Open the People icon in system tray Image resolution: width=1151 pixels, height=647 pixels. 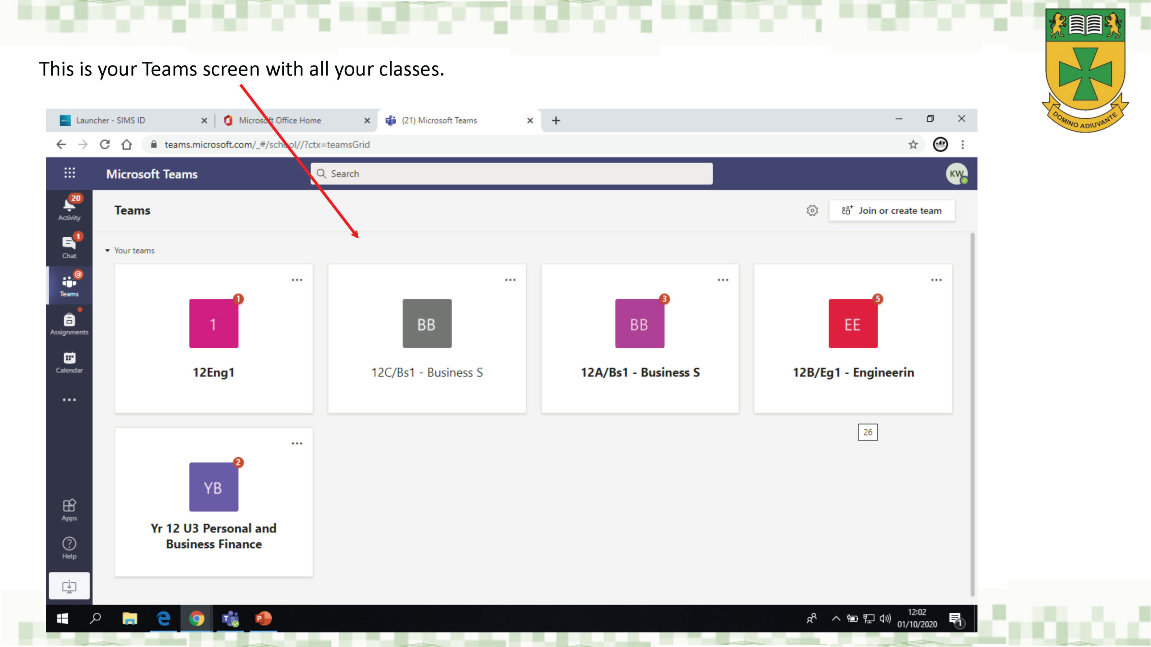click(812, 619)
